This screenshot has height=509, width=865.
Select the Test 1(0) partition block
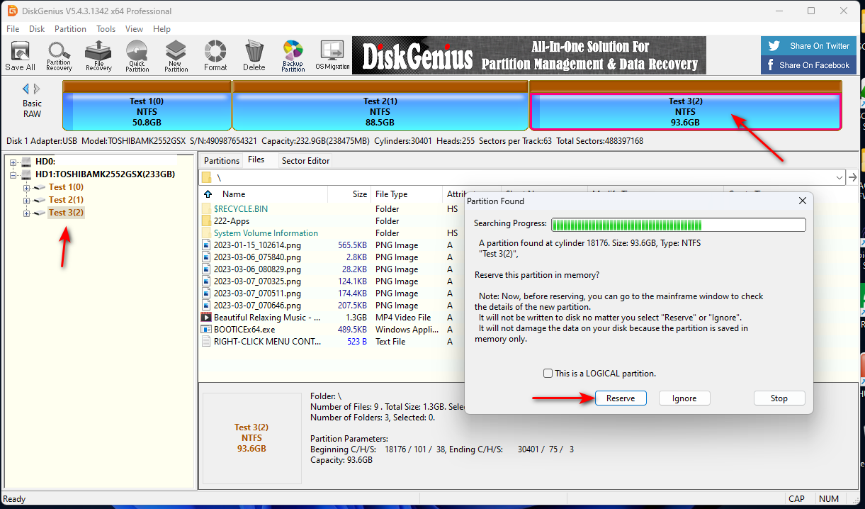(147, 106)
